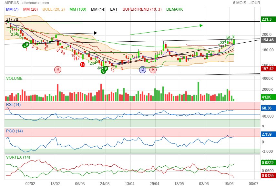Click the PGO (14) panel label

click(15, 131)
